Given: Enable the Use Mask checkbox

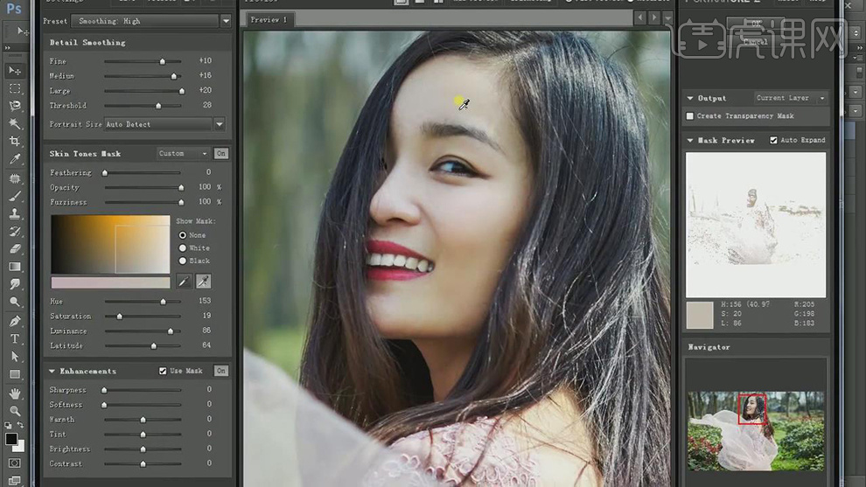Looking at the screenshot, I should click(163, 371).
